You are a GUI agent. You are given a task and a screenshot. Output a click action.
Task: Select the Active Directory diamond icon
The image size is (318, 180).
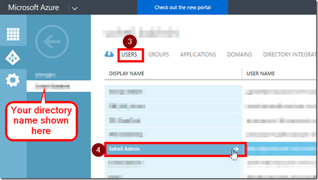(x=13, y=58)
